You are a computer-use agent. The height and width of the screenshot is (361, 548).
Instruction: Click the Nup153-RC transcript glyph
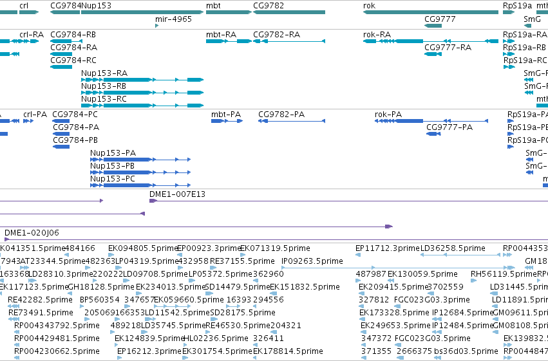142,106
